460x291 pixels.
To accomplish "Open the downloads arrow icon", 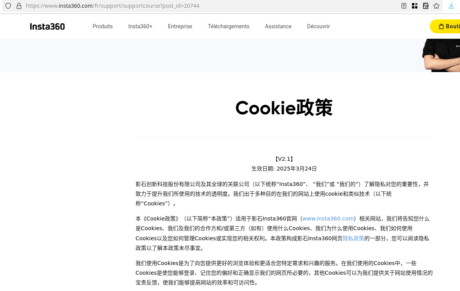I will [x=451, y=6].
